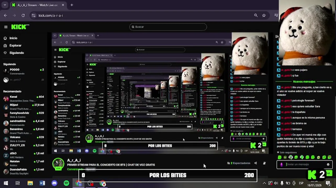Click the kick.com/a-r-a-i address bar

point(149,15)
